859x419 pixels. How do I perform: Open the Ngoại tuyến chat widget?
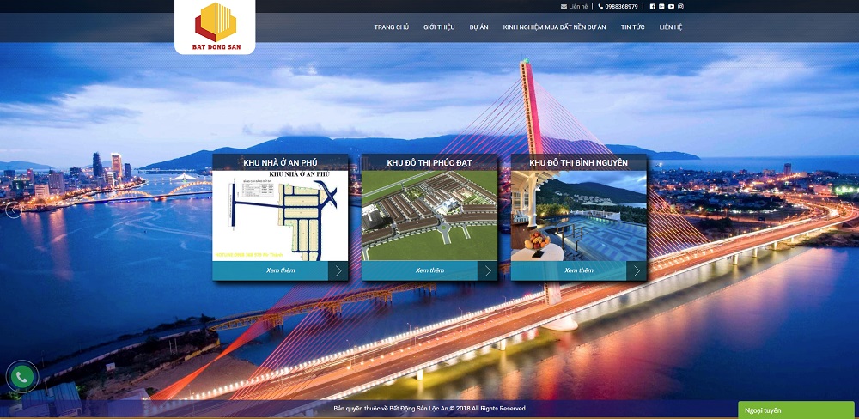point(798,410)
